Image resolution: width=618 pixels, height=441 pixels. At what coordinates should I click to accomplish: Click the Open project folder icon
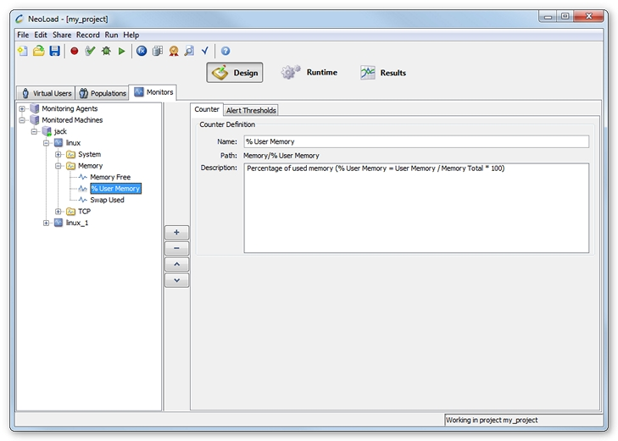[38, 52]
